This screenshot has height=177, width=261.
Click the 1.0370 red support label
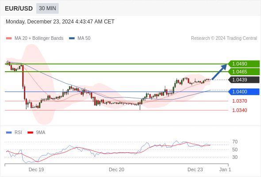240,101
